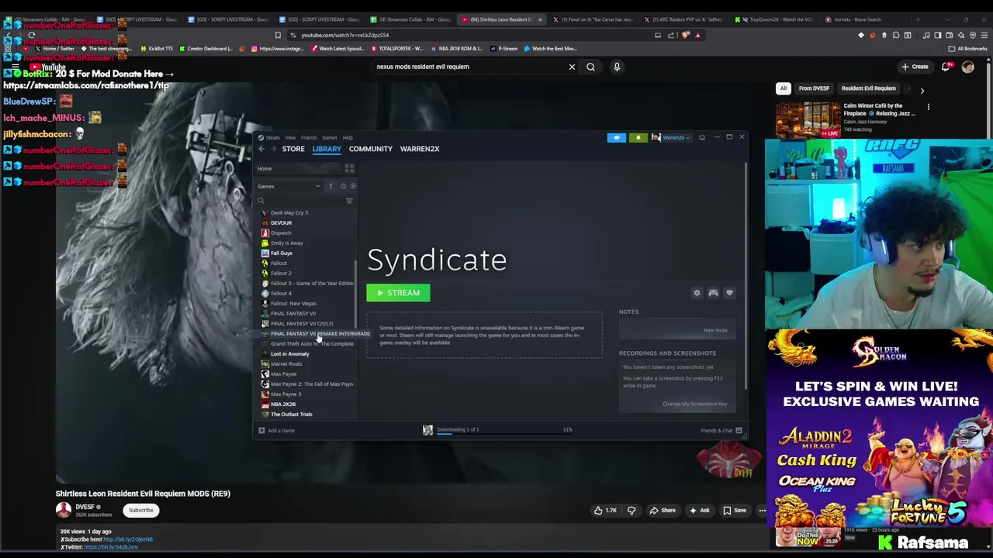The height and width of the screenshot is (558, 993).
Task: Click the Steam library search field
Action: point(301,201)
